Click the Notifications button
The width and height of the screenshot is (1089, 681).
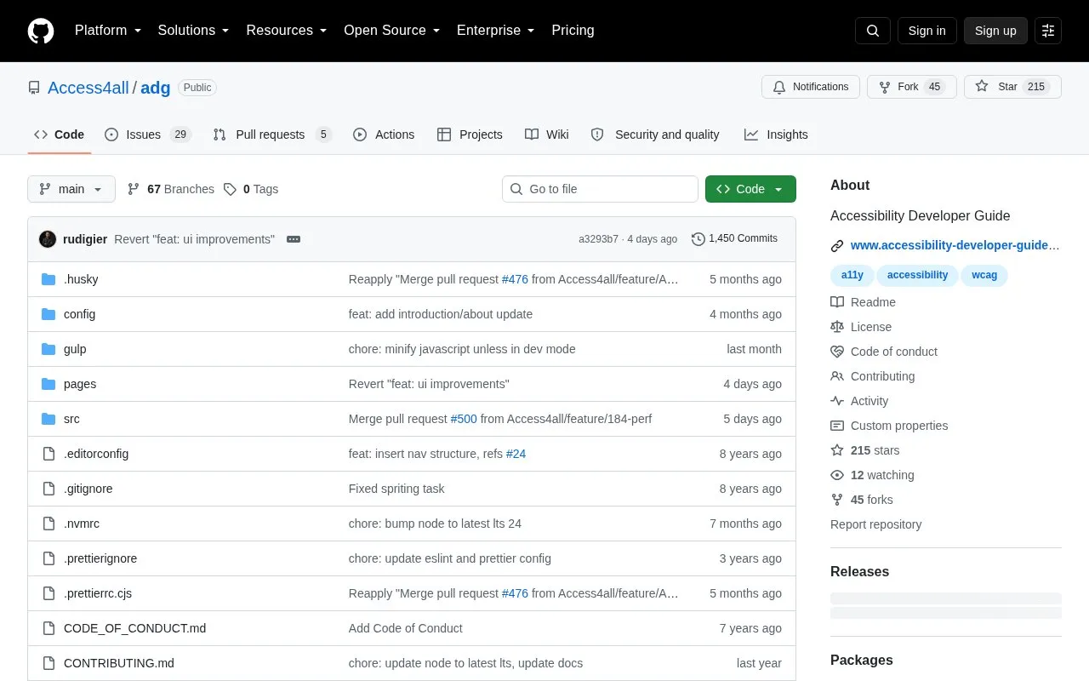pyautogui.click(x=811, y=87)
